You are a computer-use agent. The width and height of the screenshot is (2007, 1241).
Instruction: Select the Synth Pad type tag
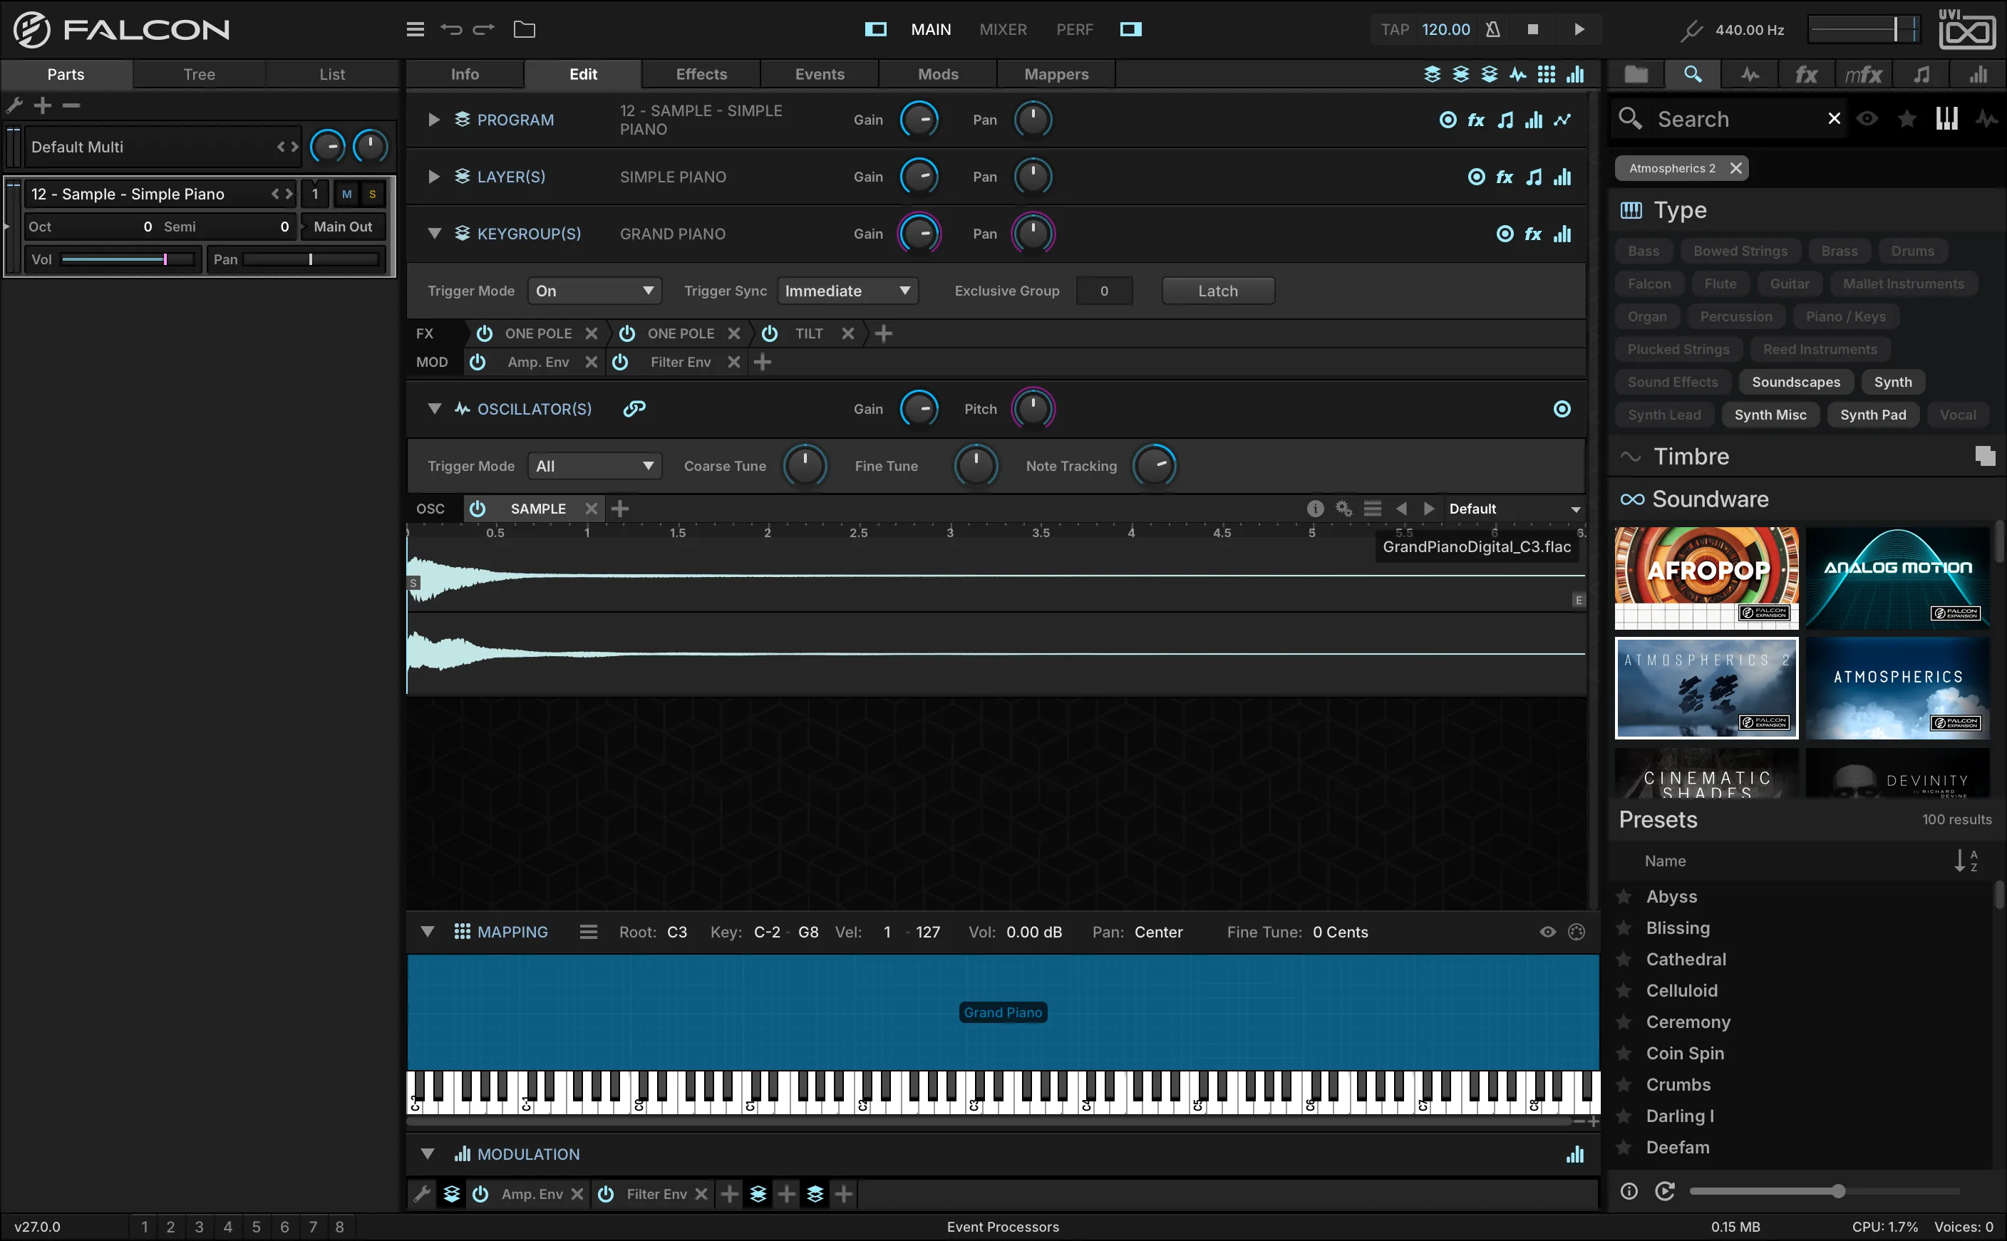click(1873, 415)
